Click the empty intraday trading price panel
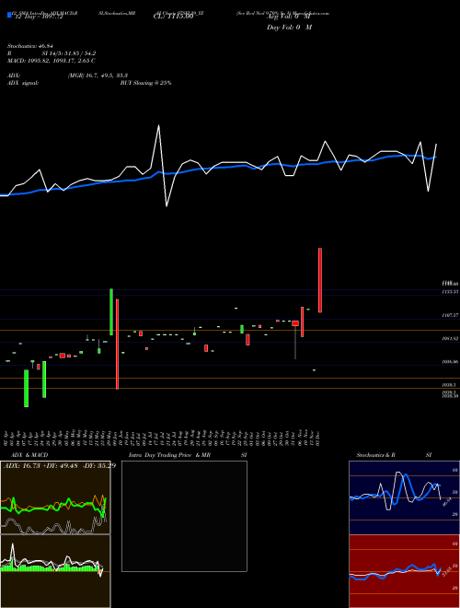Viewport: 460px width, 608px height. 184,516
